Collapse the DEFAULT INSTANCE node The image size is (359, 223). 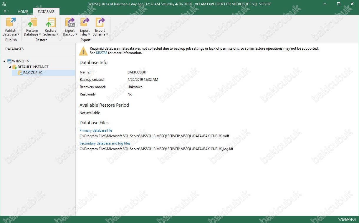(x=10, y=67)
